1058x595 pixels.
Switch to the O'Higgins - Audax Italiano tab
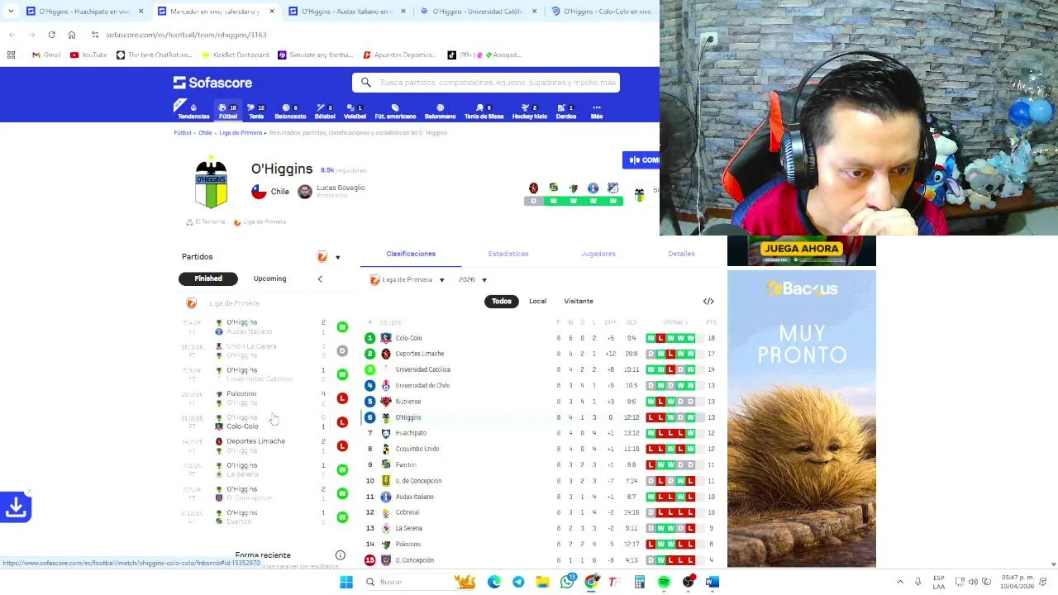(x=347, y=12)
